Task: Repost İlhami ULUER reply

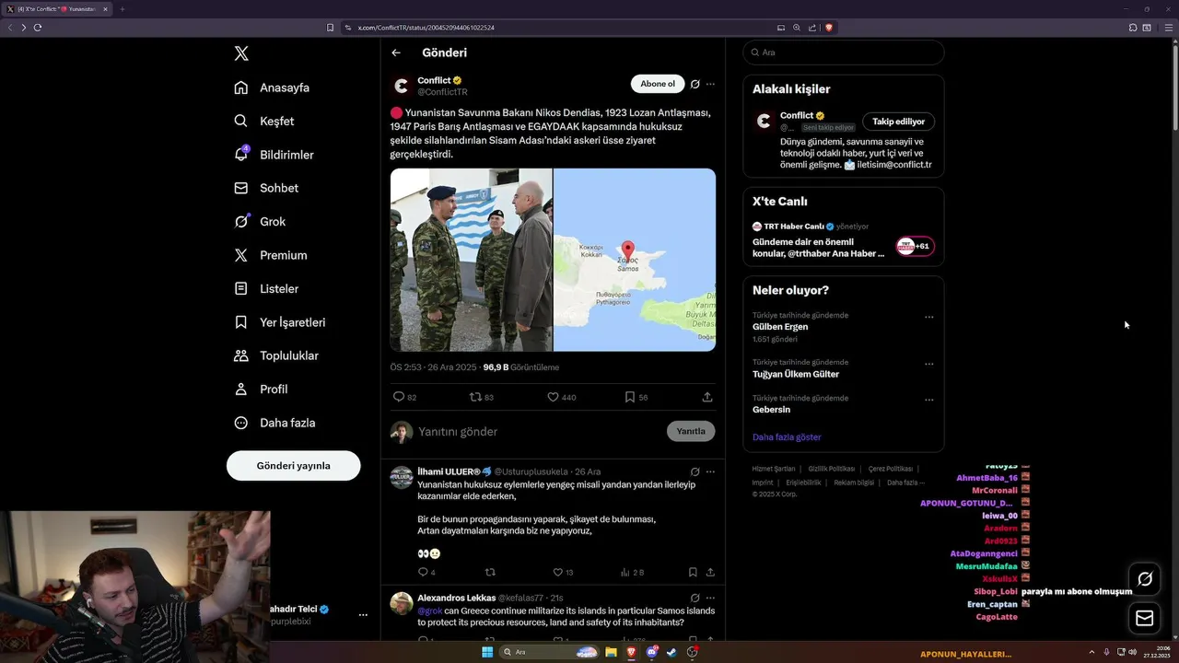Action: click(490, 572)
